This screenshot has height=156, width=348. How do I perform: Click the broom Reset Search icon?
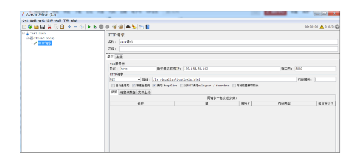click(134, 27)
